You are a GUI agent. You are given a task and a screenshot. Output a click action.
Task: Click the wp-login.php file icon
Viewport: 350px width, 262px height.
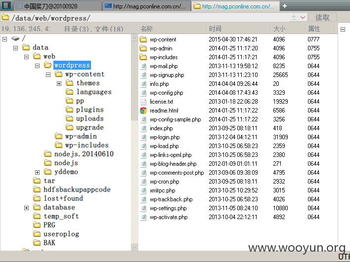coord(143,137)
